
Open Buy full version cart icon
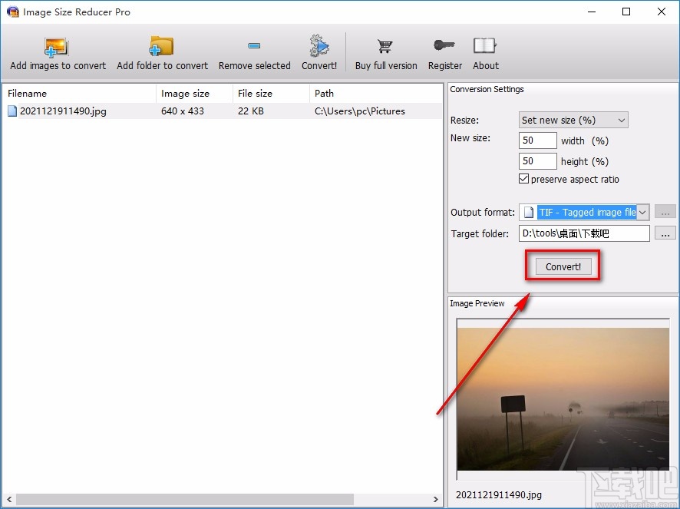pos(385,46)
